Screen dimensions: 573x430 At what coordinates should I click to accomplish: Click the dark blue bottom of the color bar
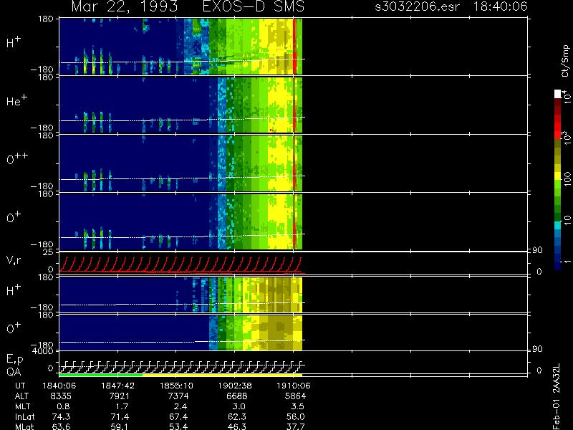(x=558, y=265)
